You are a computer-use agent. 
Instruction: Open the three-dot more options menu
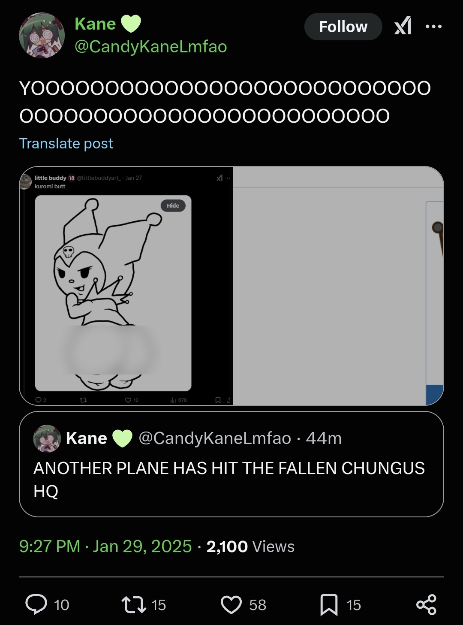[x=433, y=27]
